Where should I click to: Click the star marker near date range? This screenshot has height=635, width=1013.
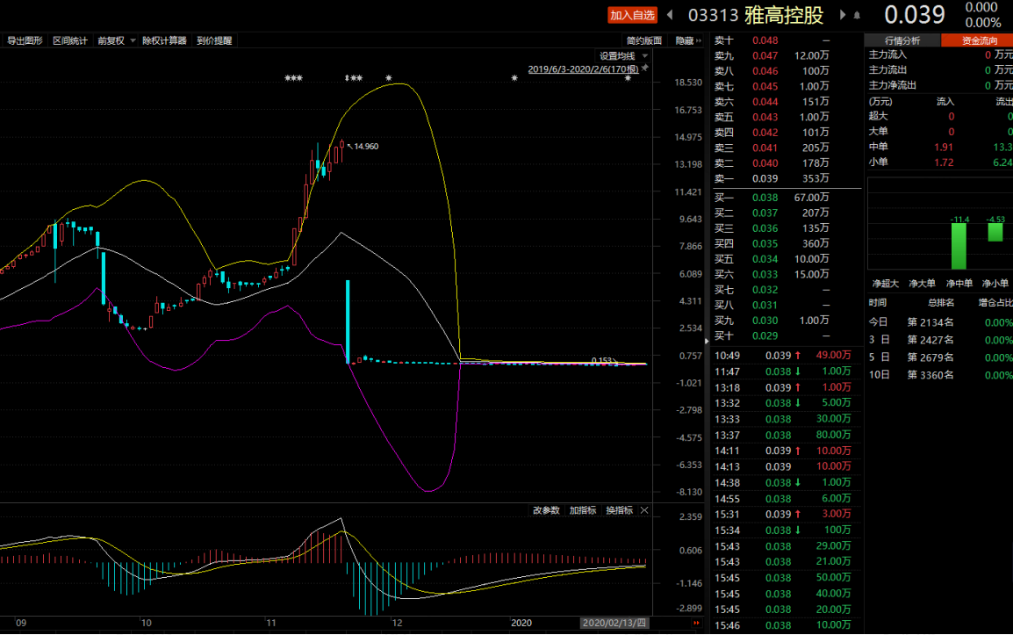[628, 78]
